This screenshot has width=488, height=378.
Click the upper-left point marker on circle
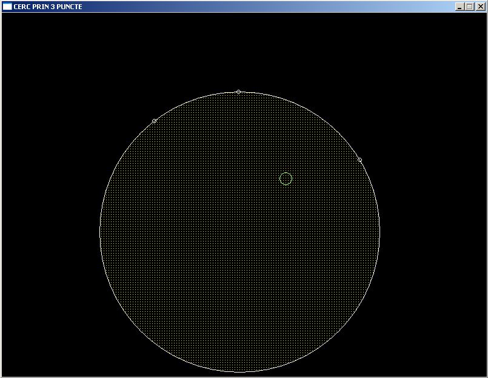(154, 121)
